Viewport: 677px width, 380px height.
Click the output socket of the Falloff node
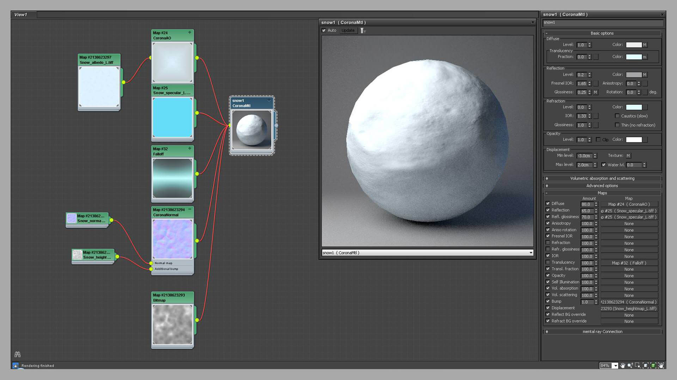click(x=197, y=174)
